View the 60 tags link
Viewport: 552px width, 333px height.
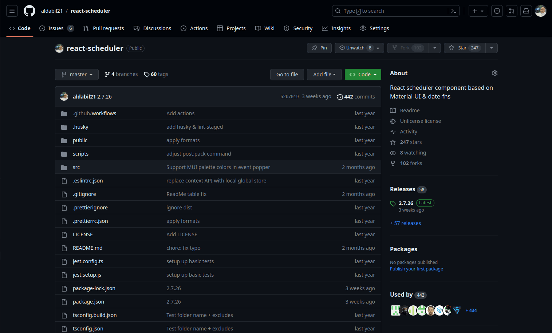(x=156, y=74)
